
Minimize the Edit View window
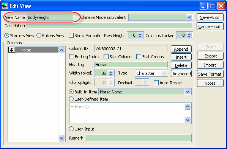pos(203,6)
